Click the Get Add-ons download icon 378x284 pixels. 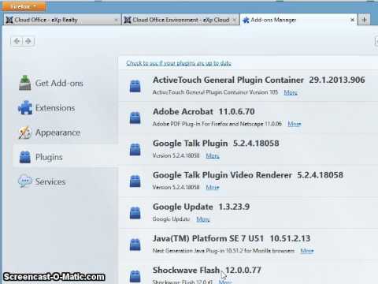[x=25, y=83]
